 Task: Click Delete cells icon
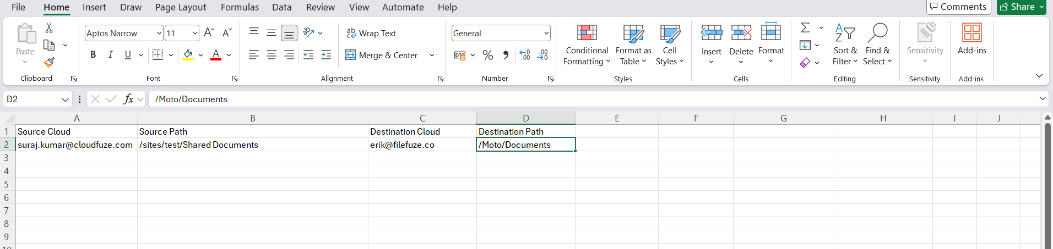(741, 33)
